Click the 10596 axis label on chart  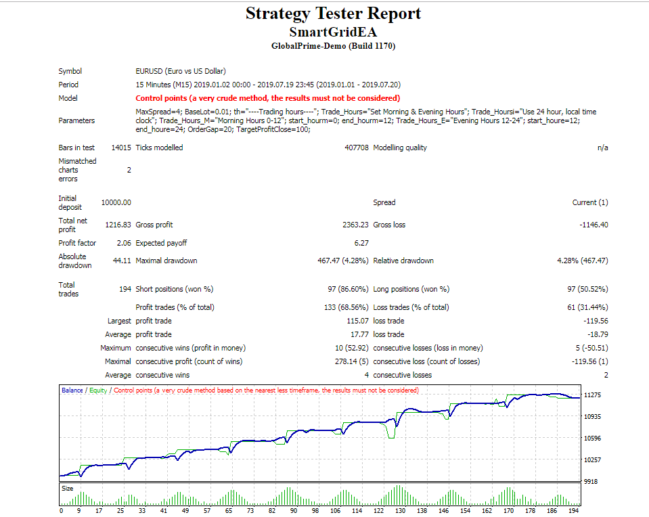tap(592, 438)
